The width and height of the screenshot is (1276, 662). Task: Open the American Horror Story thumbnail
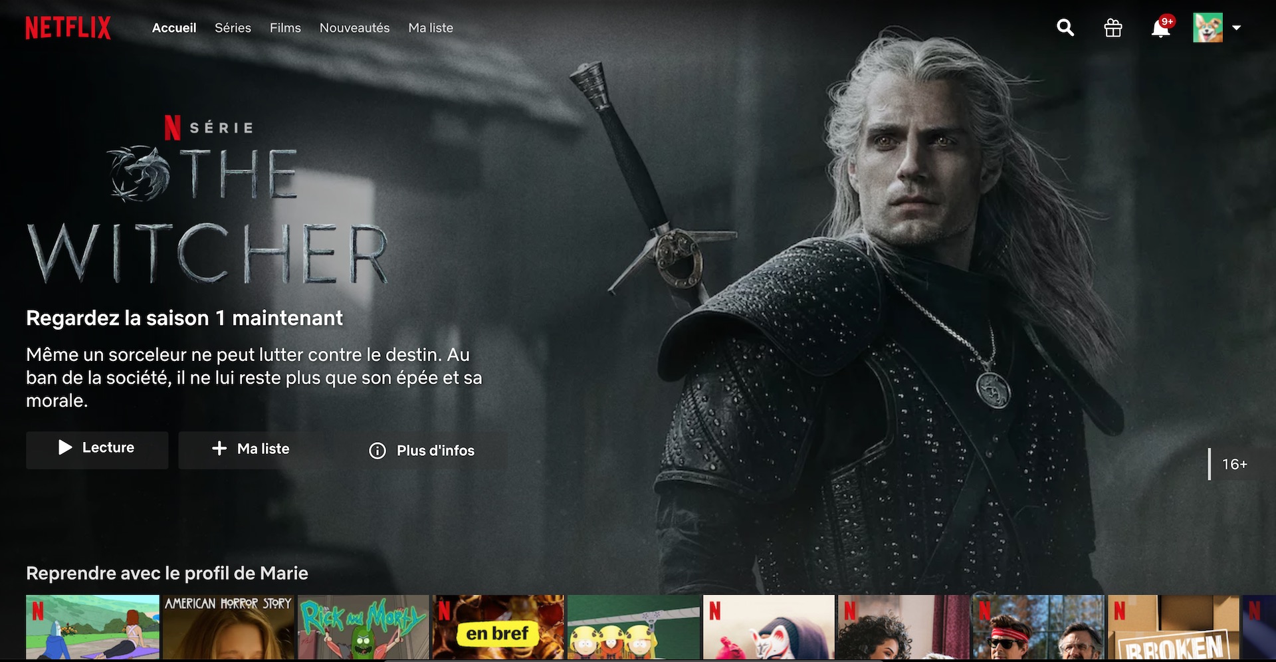(229, 627)
